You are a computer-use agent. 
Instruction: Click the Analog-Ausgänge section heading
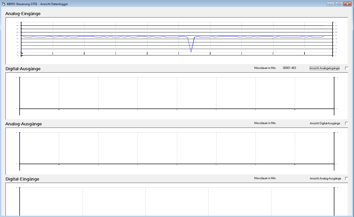[x=23, y=124]
